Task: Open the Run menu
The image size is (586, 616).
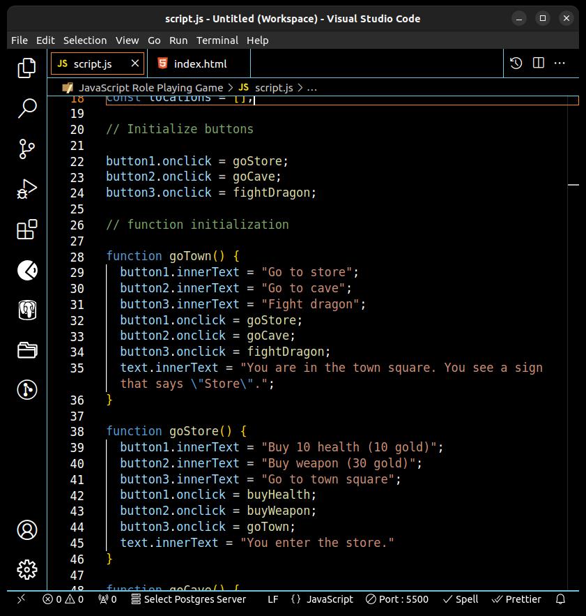Action: point(178,40)
